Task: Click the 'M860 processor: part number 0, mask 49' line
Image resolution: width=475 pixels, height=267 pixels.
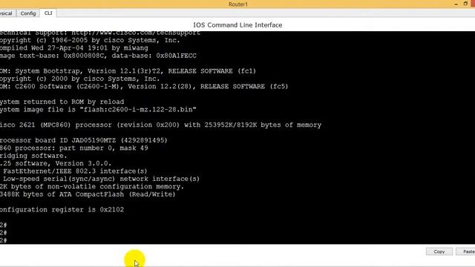Action: [x=74, y=148]
